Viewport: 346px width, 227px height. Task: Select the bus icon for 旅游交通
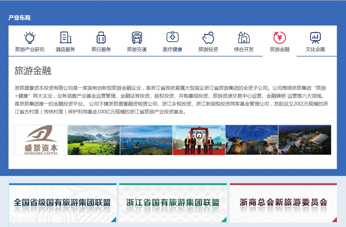[x=137, y=38]
